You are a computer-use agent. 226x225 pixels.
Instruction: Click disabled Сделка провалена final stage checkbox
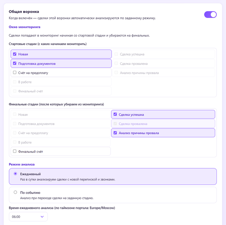pyautogui.click(x=115, y=124)
